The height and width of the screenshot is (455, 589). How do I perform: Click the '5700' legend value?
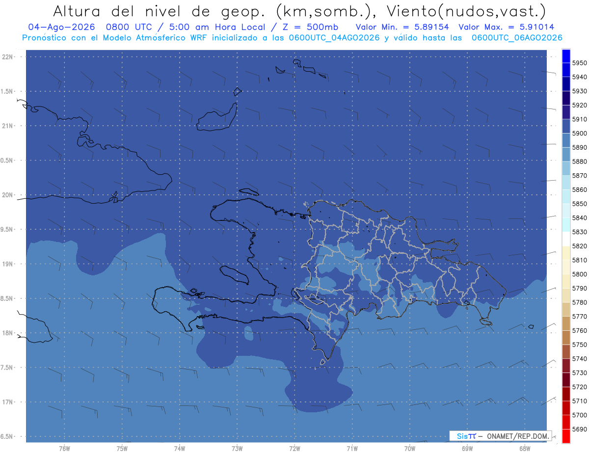(579, 415)
